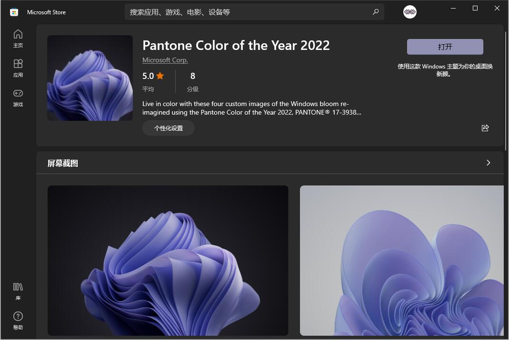Open the Library (库) section
The width and height of the screenshot is (509, 340).
pyautogui.click(x=18, y=291)
